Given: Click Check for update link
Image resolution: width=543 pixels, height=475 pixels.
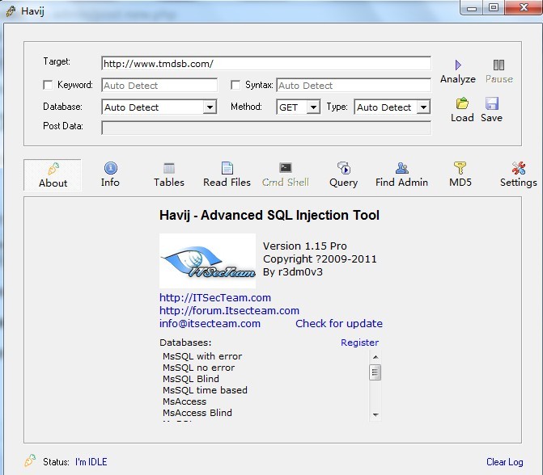Looking at the screenshot, I should pyautogui.click(x=339, y=324).
